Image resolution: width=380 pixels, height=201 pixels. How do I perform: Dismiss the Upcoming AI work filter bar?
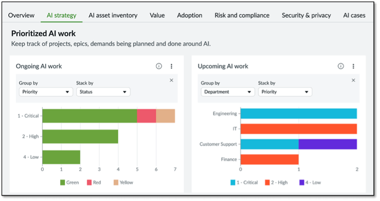[353, 80]
